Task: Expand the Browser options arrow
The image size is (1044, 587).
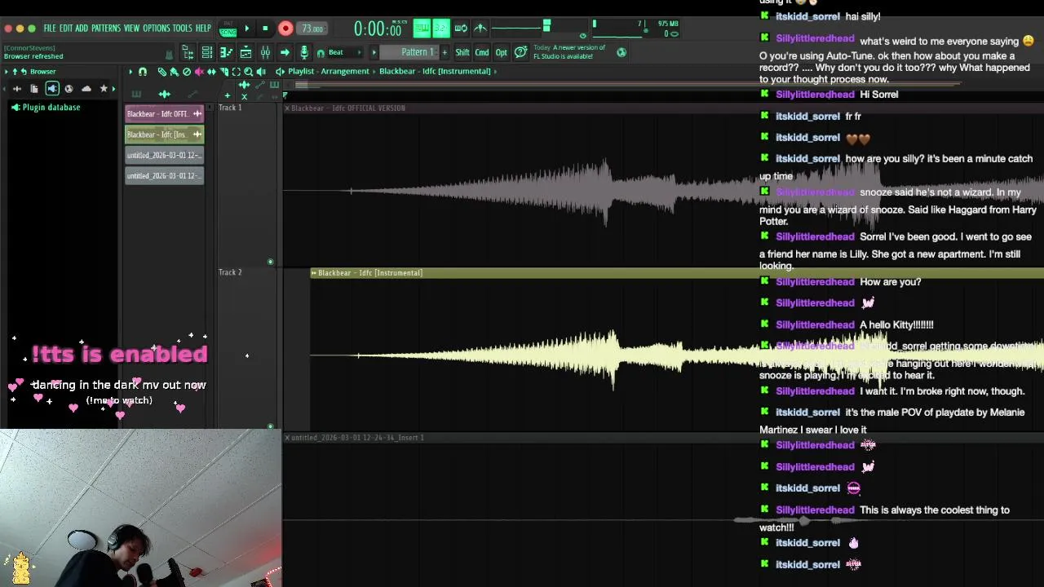Action: 7,72
